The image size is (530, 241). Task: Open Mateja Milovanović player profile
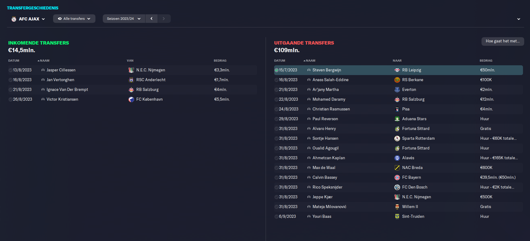point(329,207)
